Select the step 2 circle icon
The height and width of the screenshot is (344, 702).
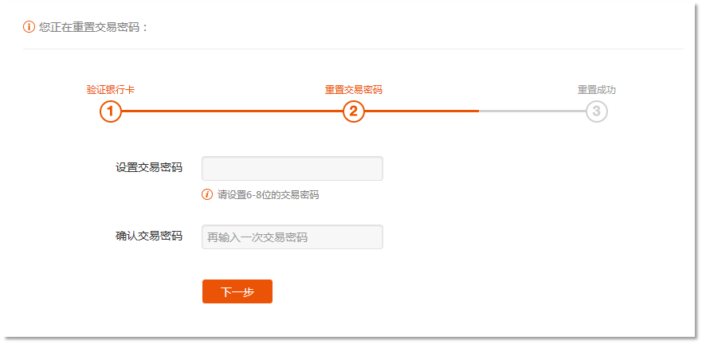[x=354, y=111]
